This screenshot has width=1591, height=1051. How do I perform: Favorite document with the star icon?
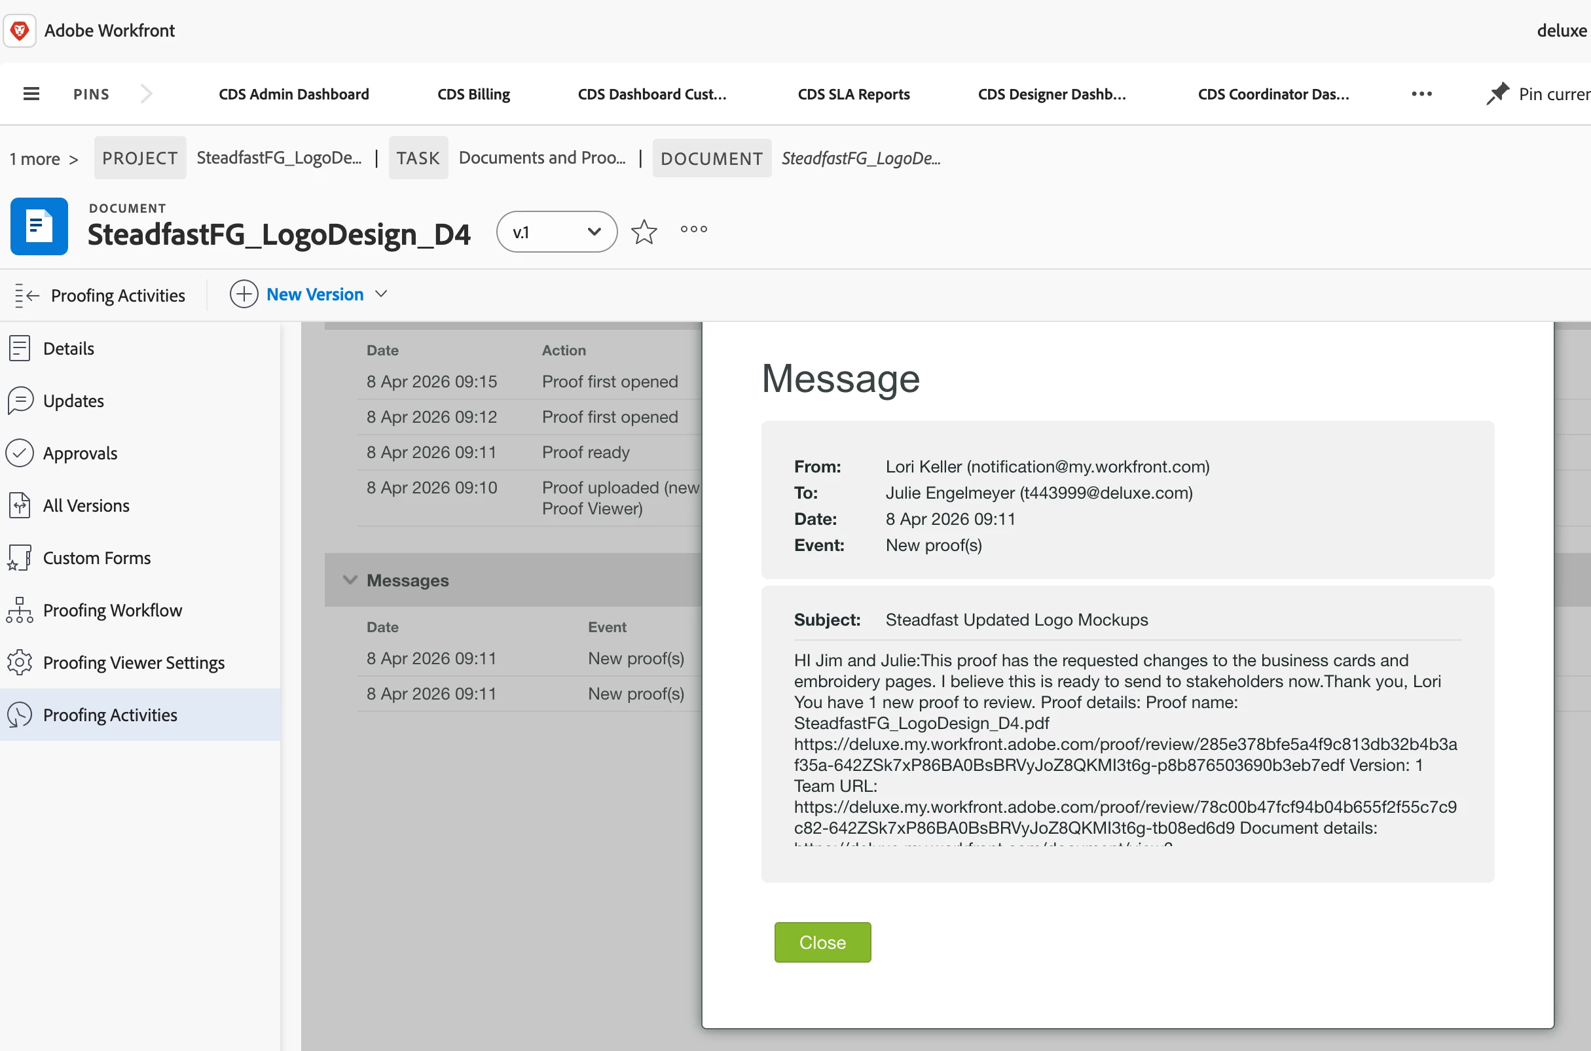pyautogui.click(x=644, y=232)
